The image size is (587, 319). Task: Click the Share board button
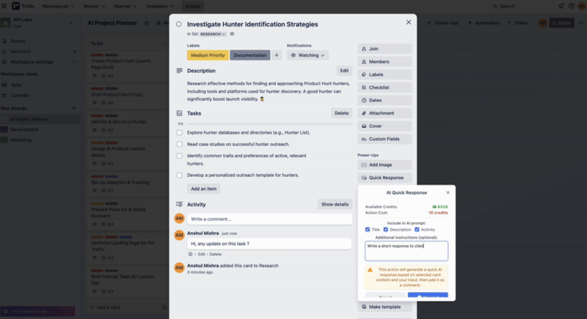pos(562,23)
